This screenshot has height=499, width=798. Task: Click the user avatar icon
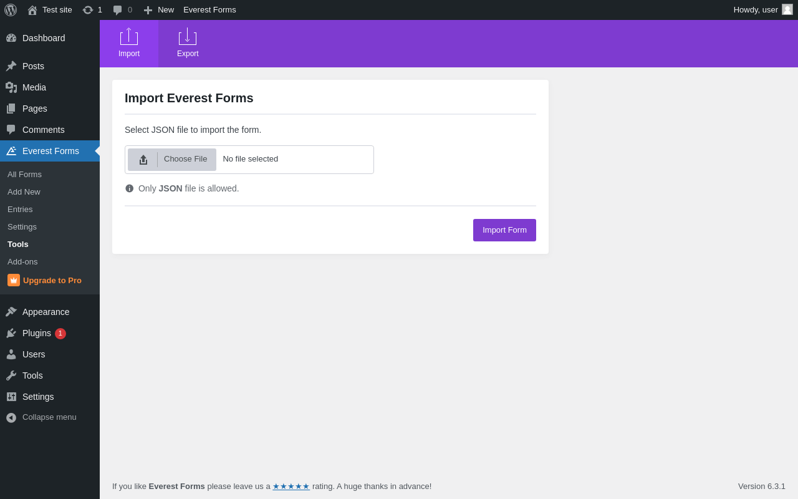coord(787,9)
